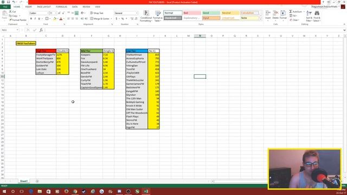347x195 pixels.
Task: Increase the font size
Action: pos(59,13)
